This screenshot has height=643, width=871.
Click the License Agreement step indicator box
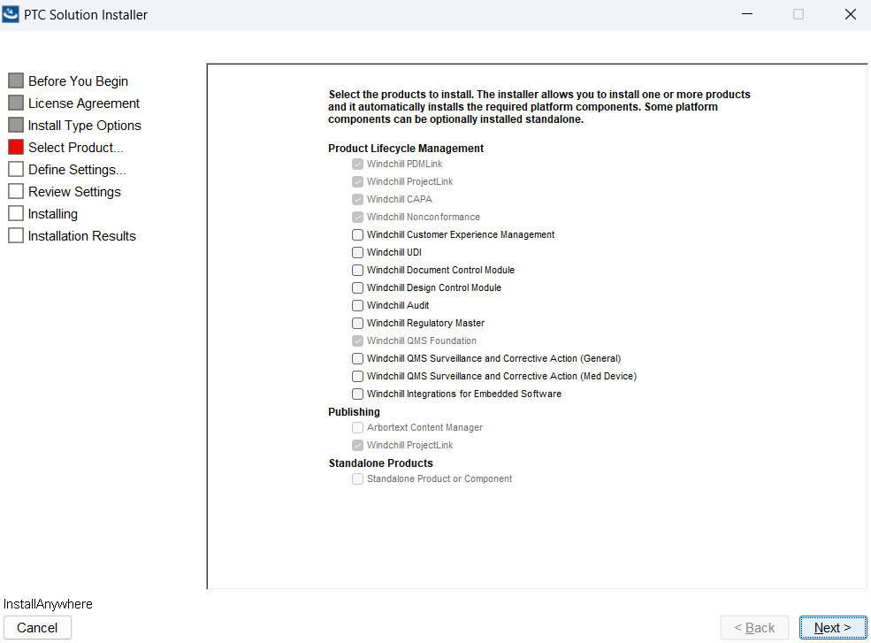tap(16, 103)
